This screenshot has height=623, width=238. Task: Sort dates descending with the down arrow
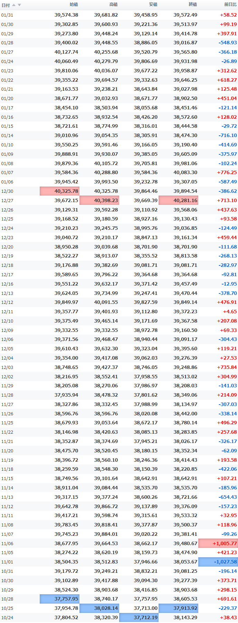[19, 5]
